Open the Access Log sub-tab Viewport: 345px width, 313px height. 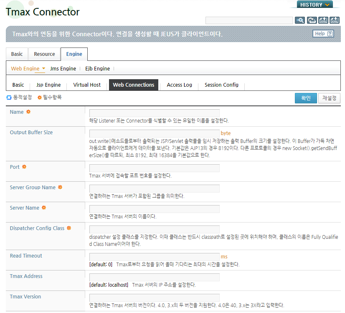(179, 85)
